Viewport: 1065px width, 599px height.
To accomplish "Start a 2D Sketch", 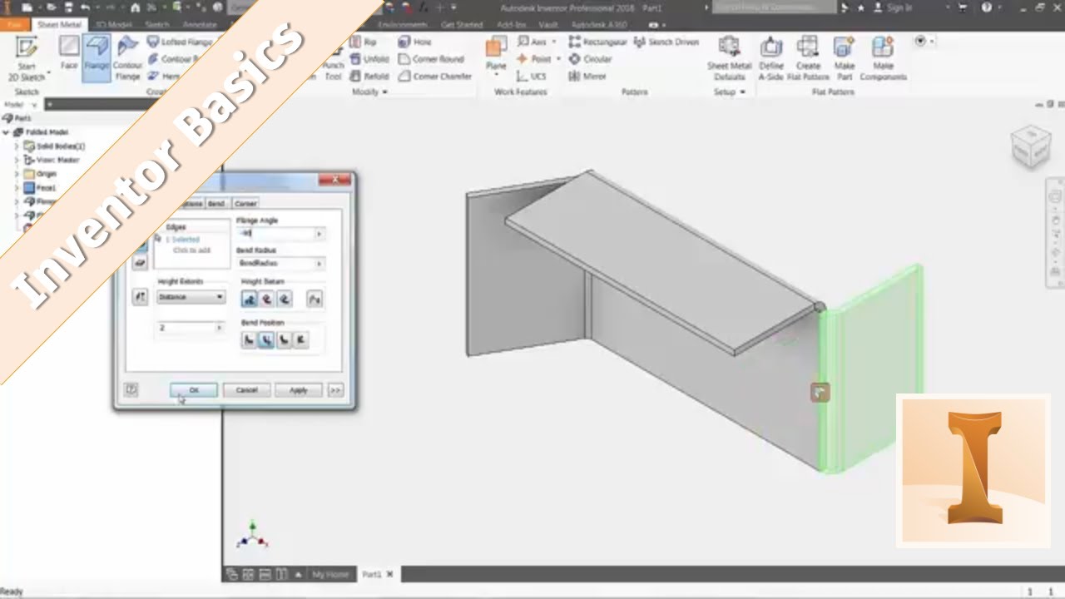I will pyautogui.click(x=27, y=58).
